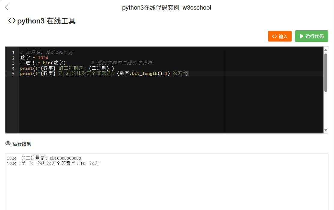The height and width of the screenshot is (210, 334).
Task: Click the orange 输入 button
Action: pyautogui.click(x=280, y=36)
